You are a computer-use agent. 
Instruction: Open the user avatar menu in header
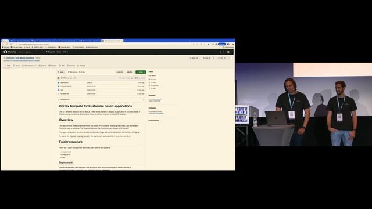click(x=228, y=52)
